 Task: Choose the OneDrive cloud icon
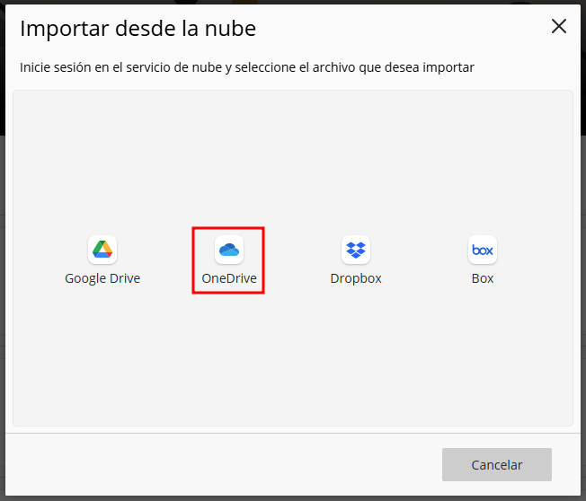click(x=229, y=250)
